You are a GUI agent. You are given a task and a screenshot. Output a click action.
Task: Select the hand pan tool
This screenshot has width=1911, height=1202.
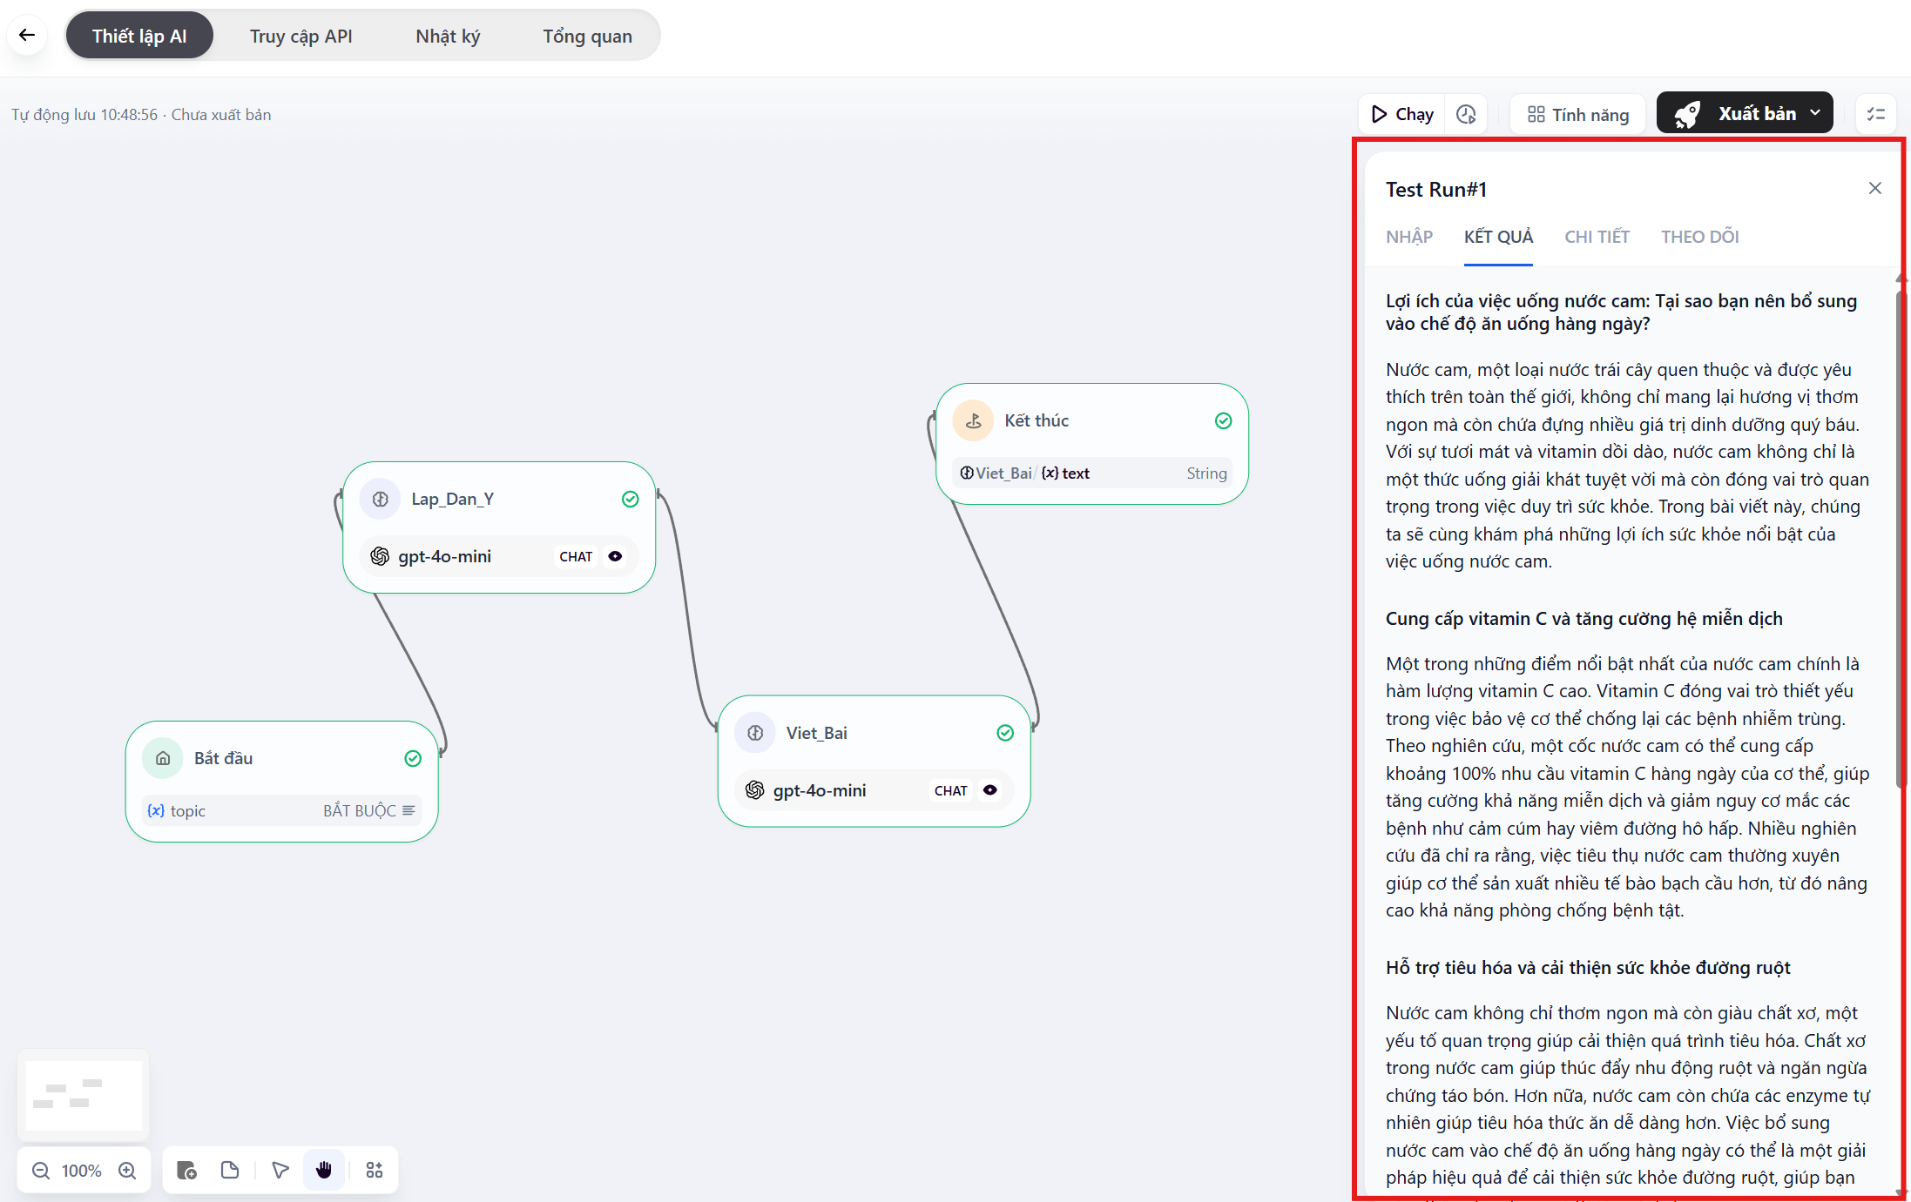[x=324, y=1171]
